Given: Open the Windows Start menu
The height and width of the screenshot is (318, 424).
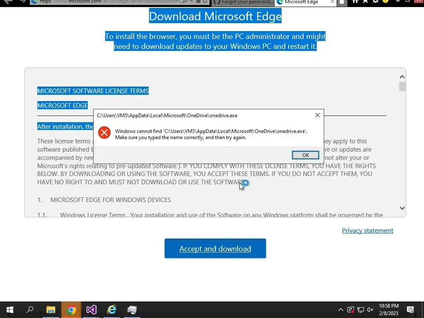Looking at the screenshot, I should point(10,310).
